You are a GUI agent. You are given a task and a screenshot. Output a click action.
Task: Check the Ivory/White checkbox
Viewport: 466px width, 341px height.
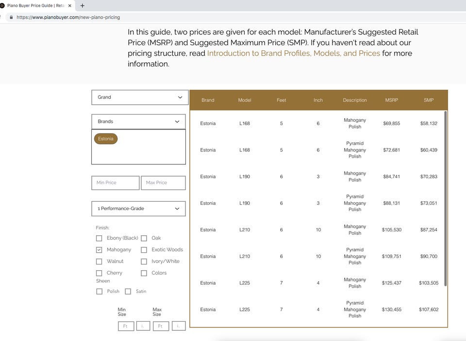tap(144, 261)
